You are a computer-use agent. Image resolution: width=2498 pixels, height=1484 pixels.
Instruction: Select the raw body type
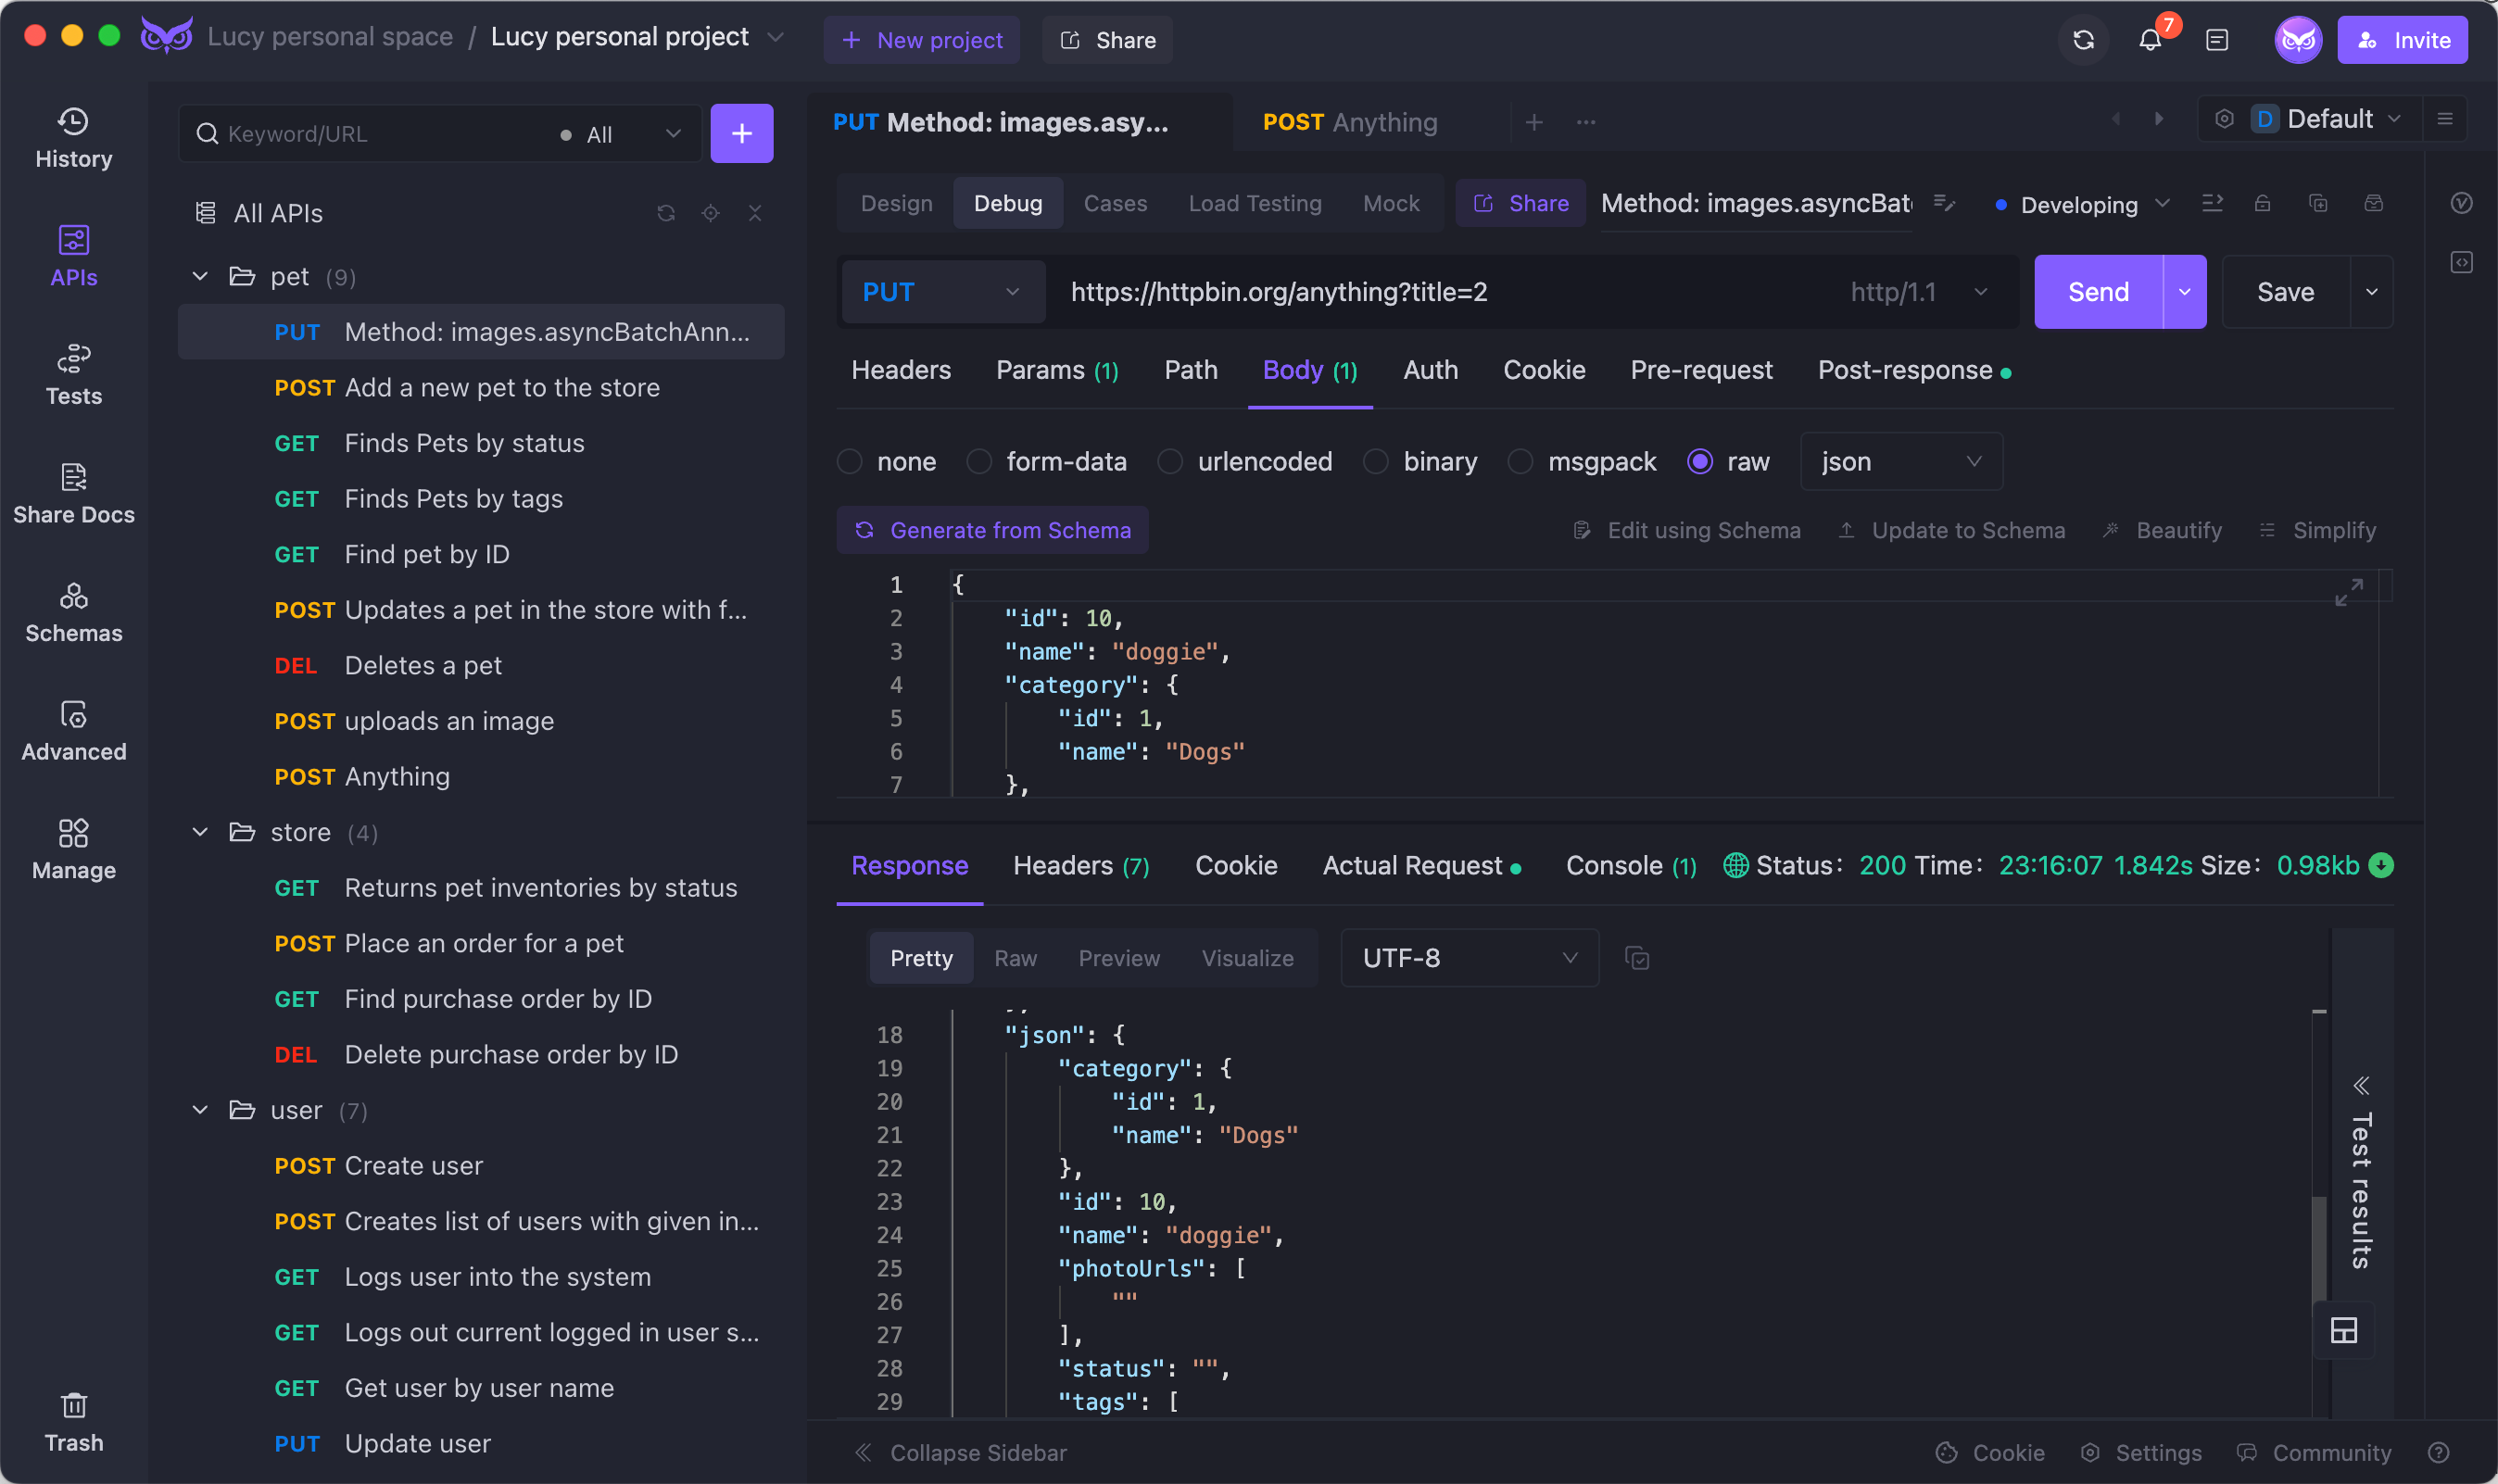[x=1729, y=461]
